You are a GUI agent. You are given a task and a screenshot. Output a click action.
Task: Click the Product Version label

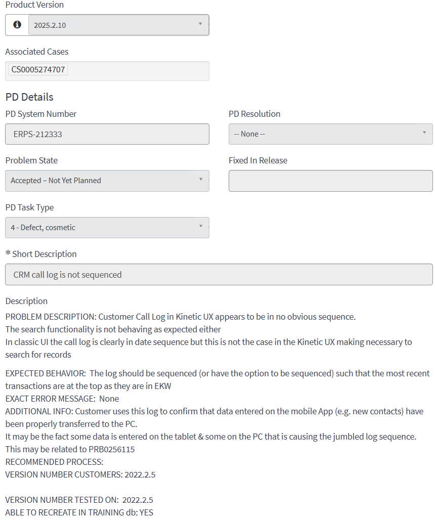coord(34,5)
